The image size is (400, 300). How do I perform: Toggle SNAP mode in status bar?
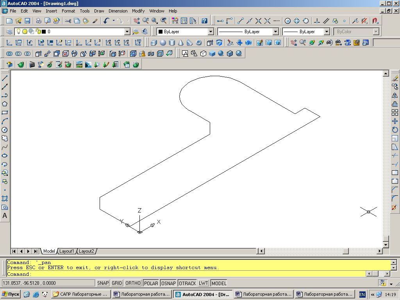pos(103,283)
